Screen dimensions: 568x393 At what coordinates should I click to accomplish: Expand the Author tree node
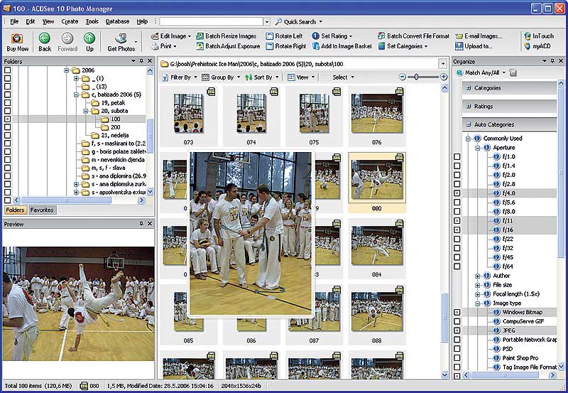(x=477, y=276)
